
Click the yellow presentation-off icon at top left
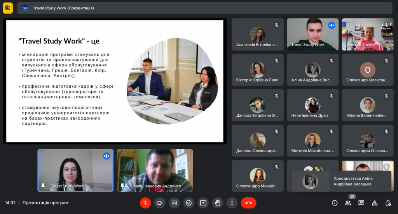(x=8, y=8)
